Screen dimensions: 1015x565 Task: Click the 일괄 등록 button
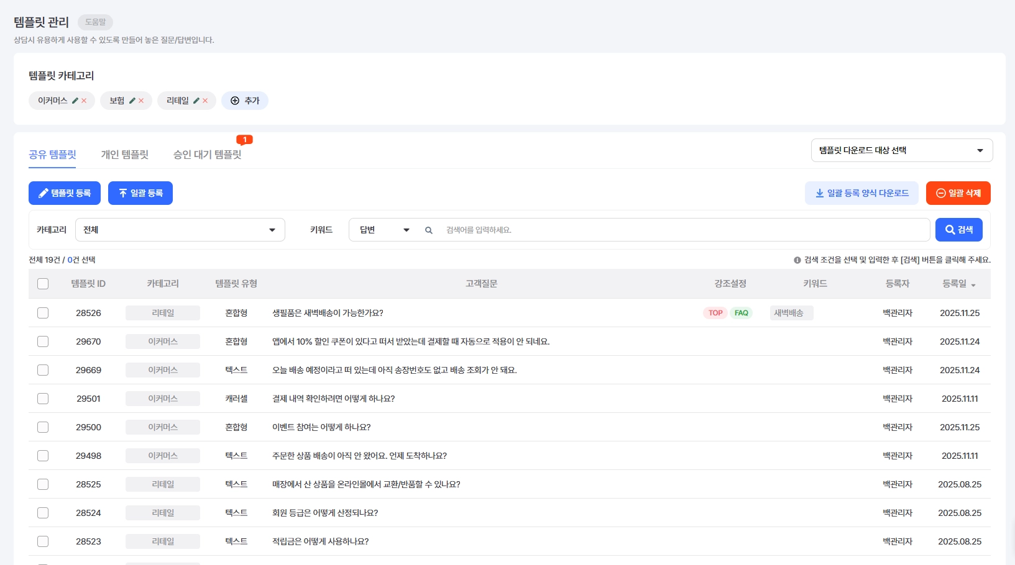click(x=140, y=193)
